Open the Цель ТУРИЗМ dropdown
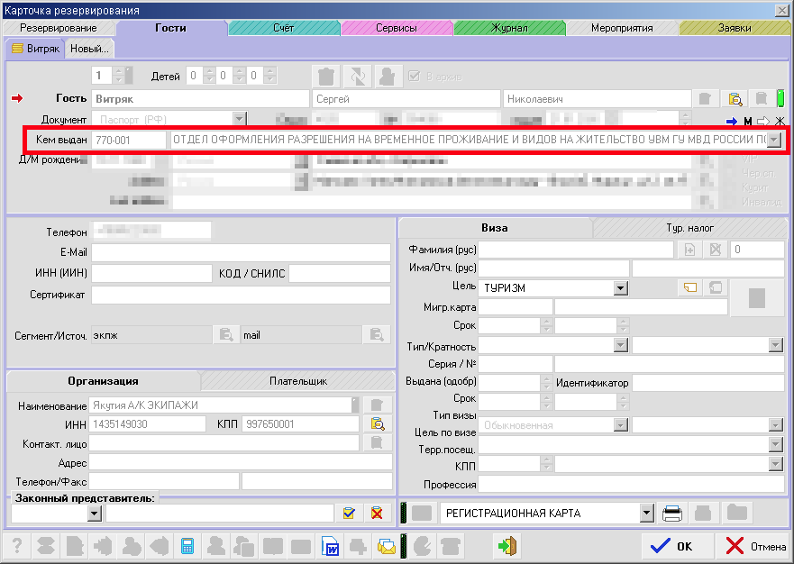This screenshot has width=794, height=564. (620, 288)
